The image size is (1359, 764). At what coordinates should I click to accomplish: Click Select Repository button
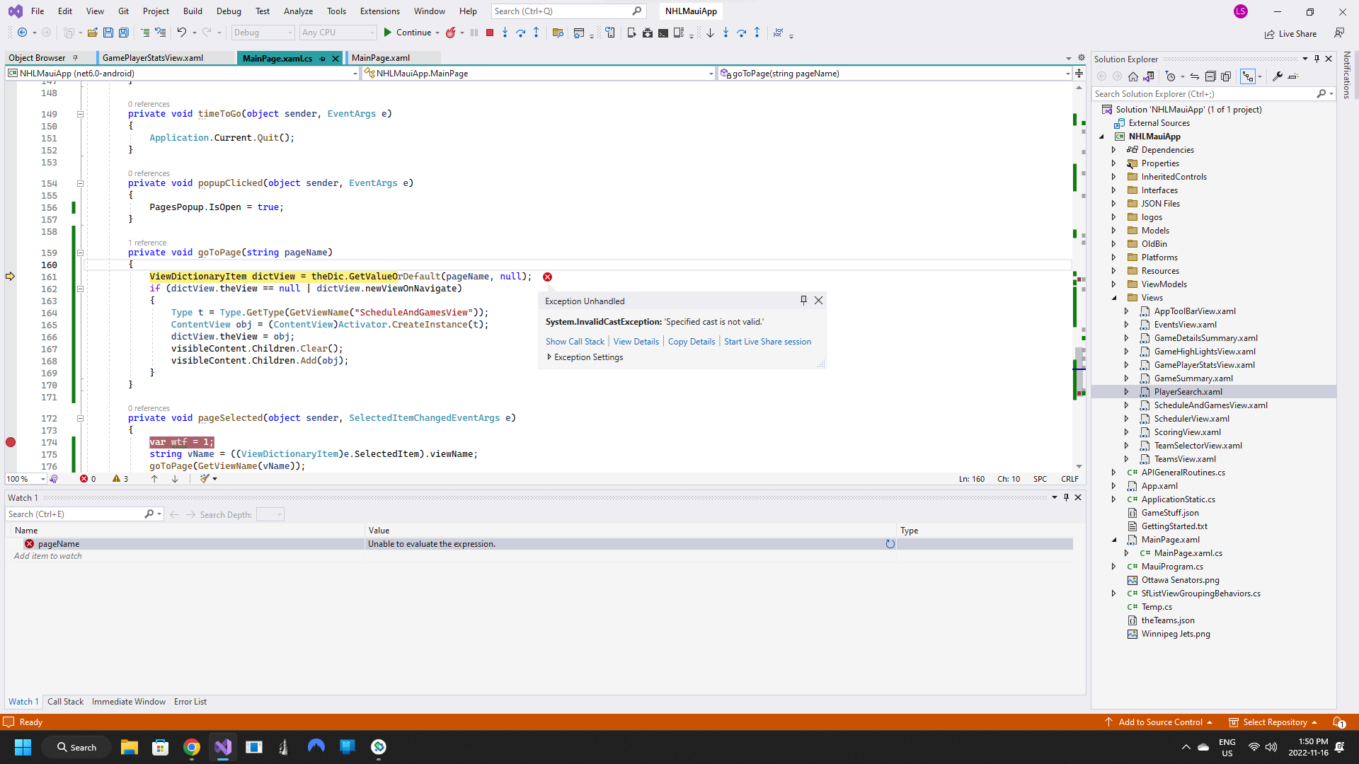pos(1273,722)
